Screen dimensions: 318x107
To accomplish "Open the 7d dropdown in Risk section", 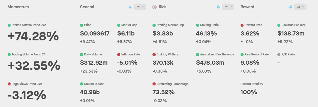I will coord(228,7).
